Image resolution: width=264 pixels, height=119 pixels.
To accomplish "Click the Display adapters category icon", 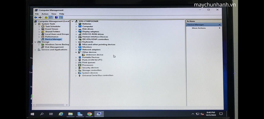I will coord(80,32).
